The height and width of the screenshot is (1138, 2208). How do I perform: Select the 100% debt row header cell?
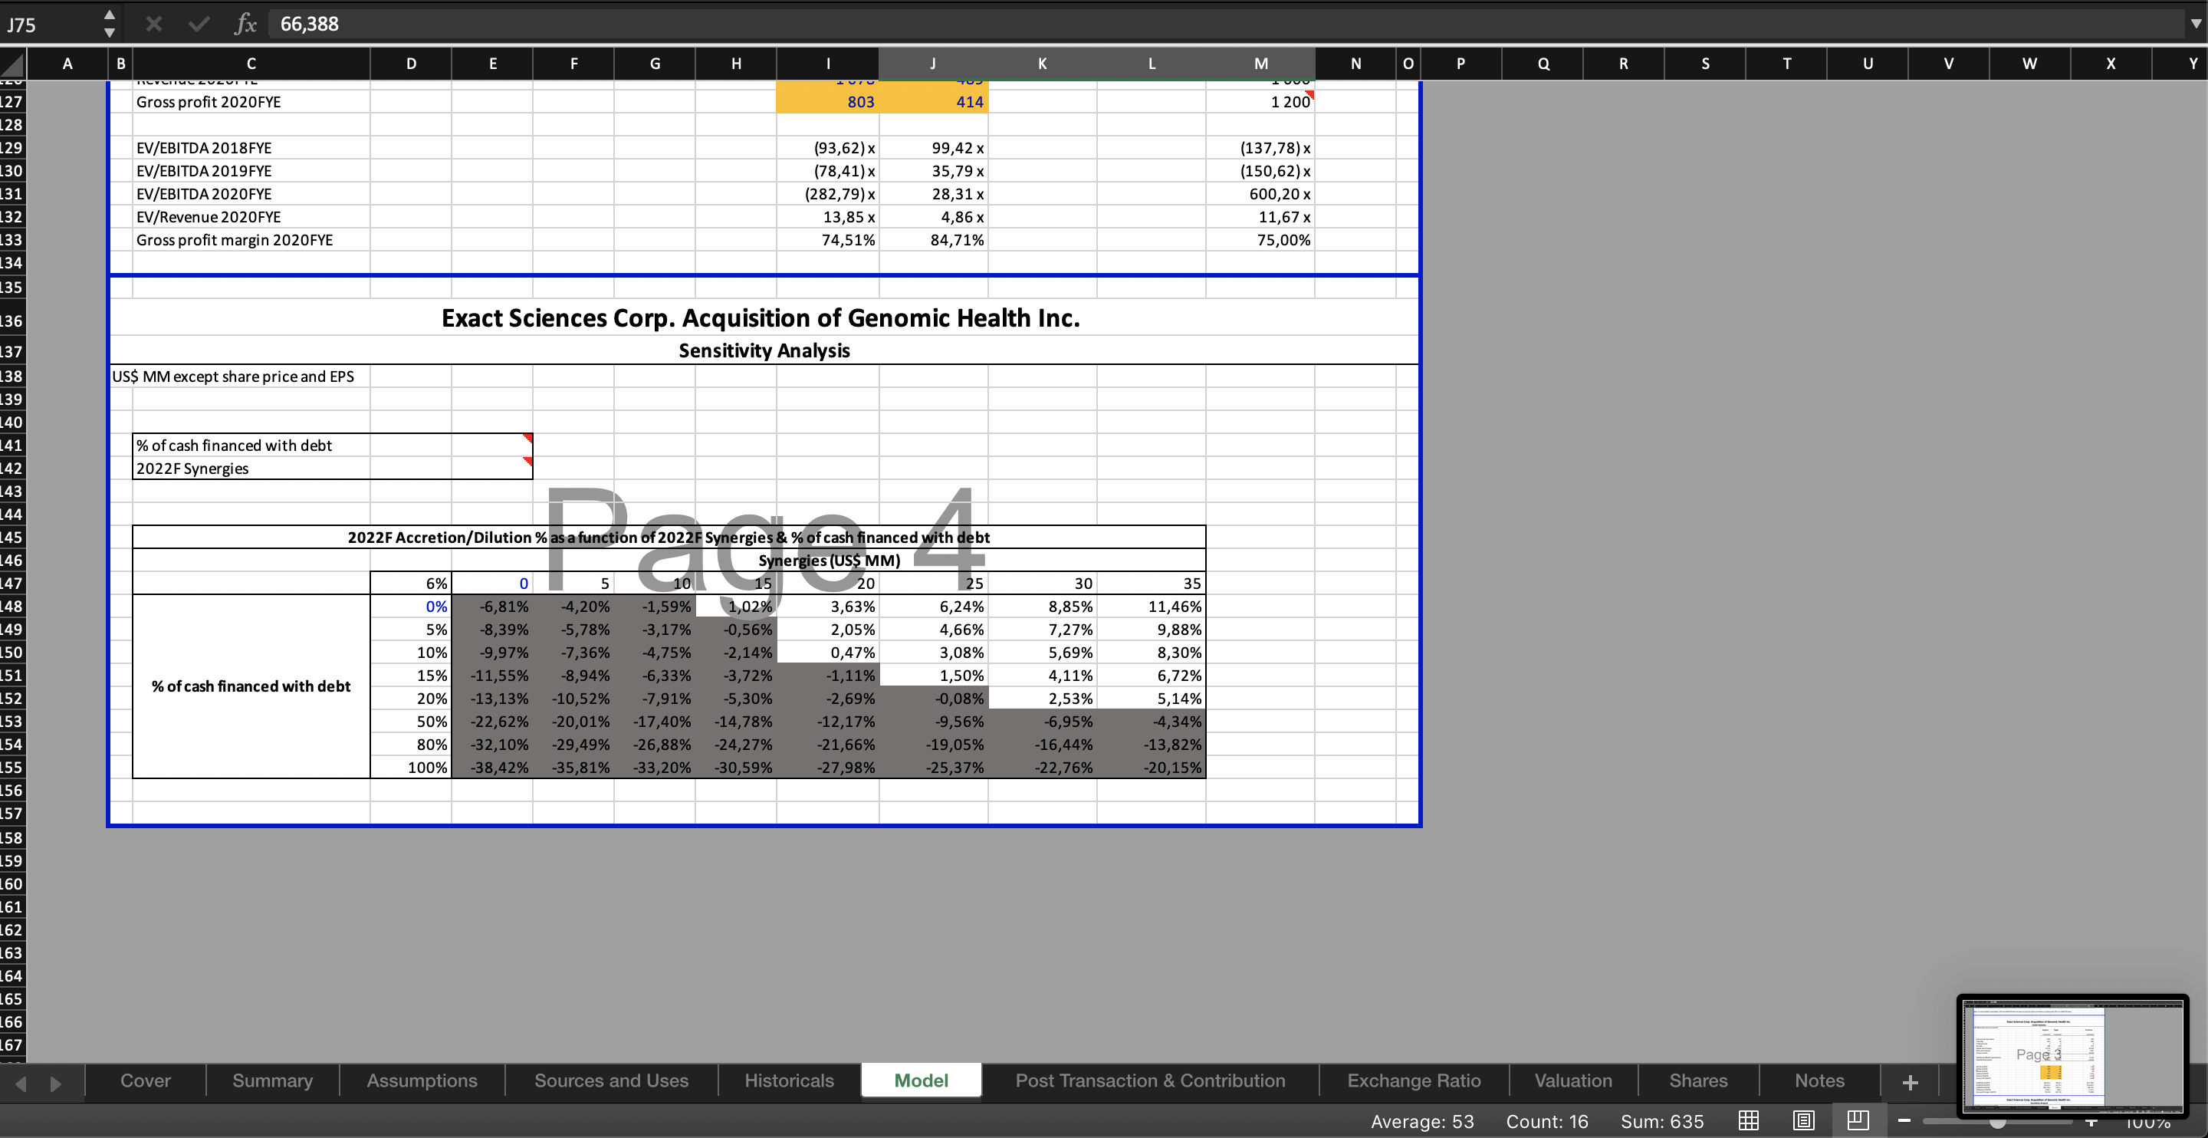[411, 768]
